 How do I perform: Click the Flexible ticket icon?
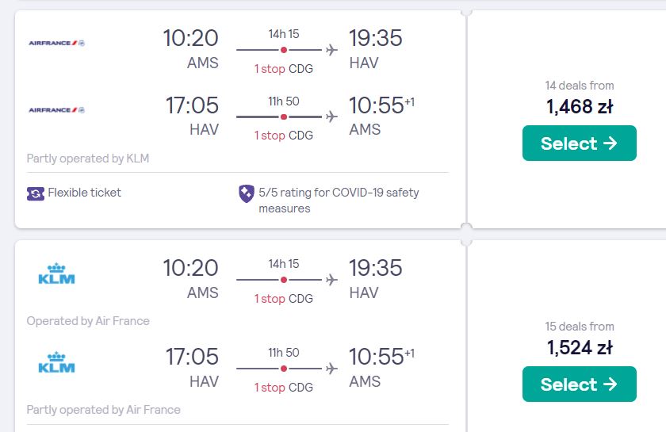click(x=36, y=193)
